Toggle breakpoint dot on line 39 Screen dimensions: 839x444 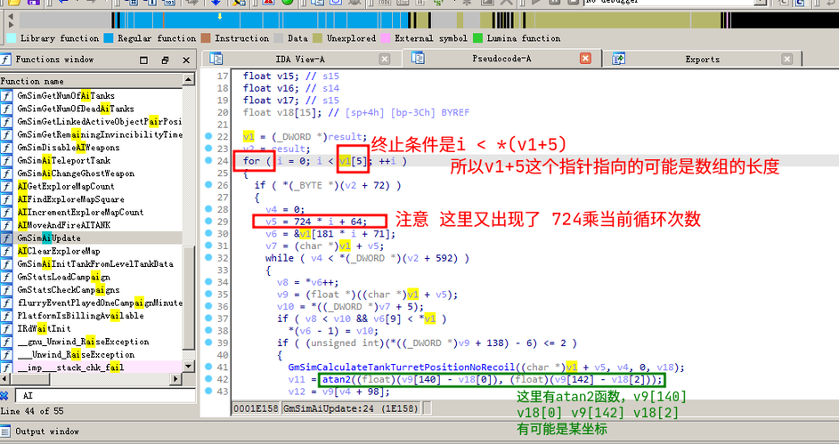click(208, 343)
